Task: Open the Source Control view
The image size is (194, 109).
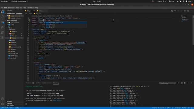Action: (x=2, y=22)
